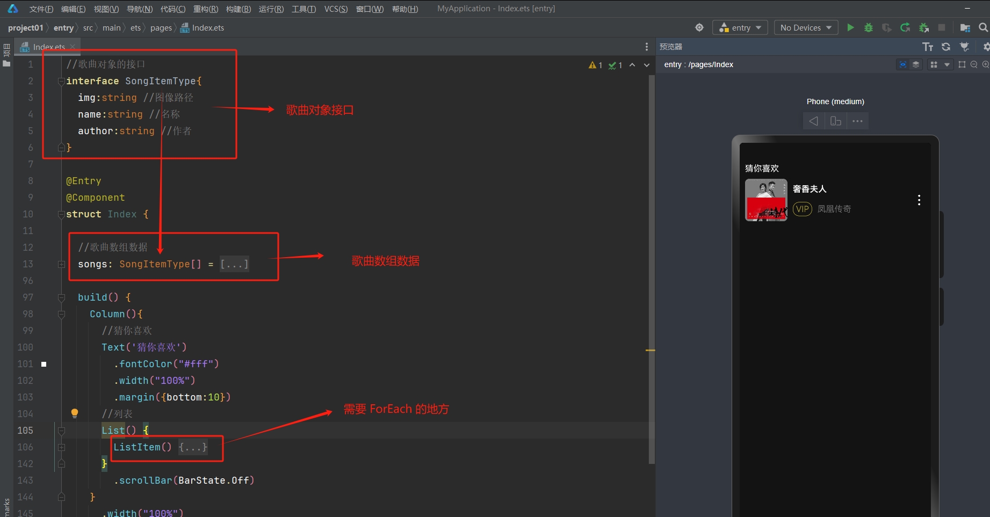990x517 pixels.
Task: Expand the folded ListItem block on line 106
Action: 193,447
